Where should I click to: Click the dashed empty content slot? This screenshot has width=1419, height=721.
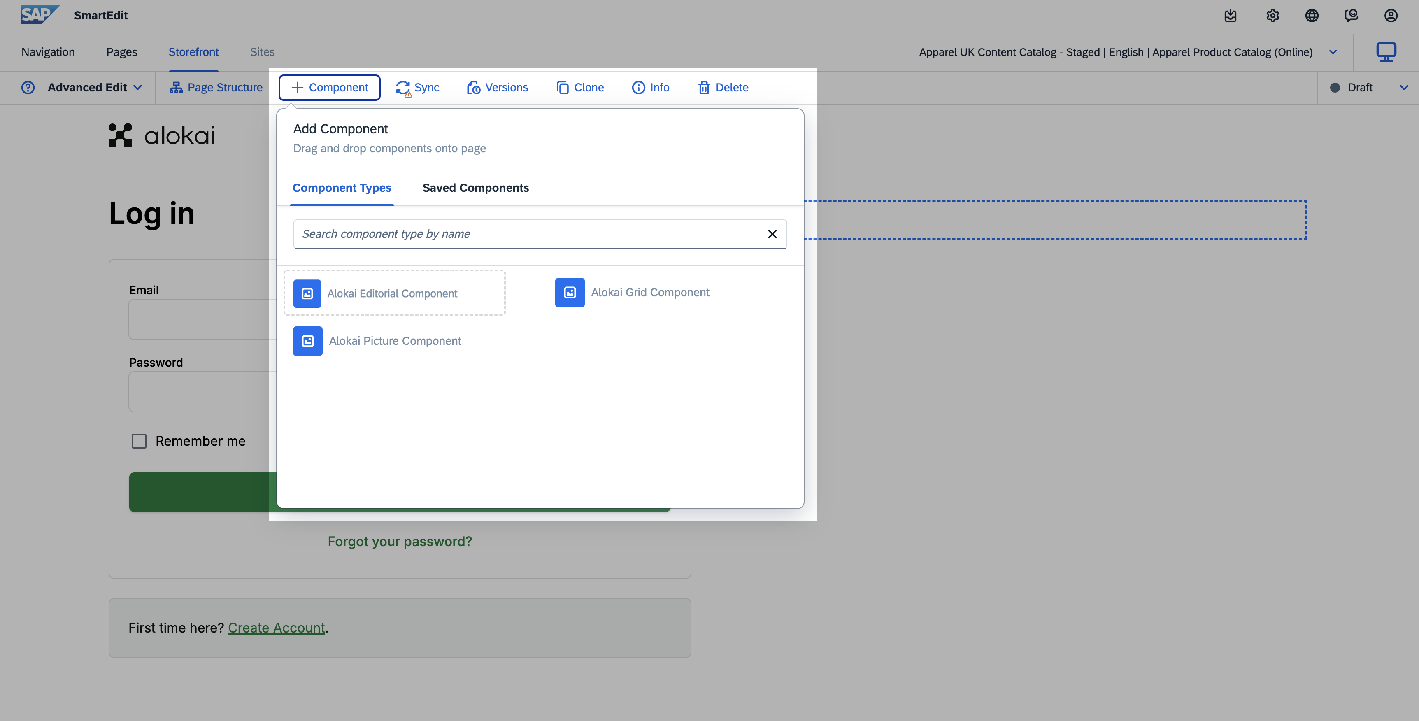[1055, 220]
